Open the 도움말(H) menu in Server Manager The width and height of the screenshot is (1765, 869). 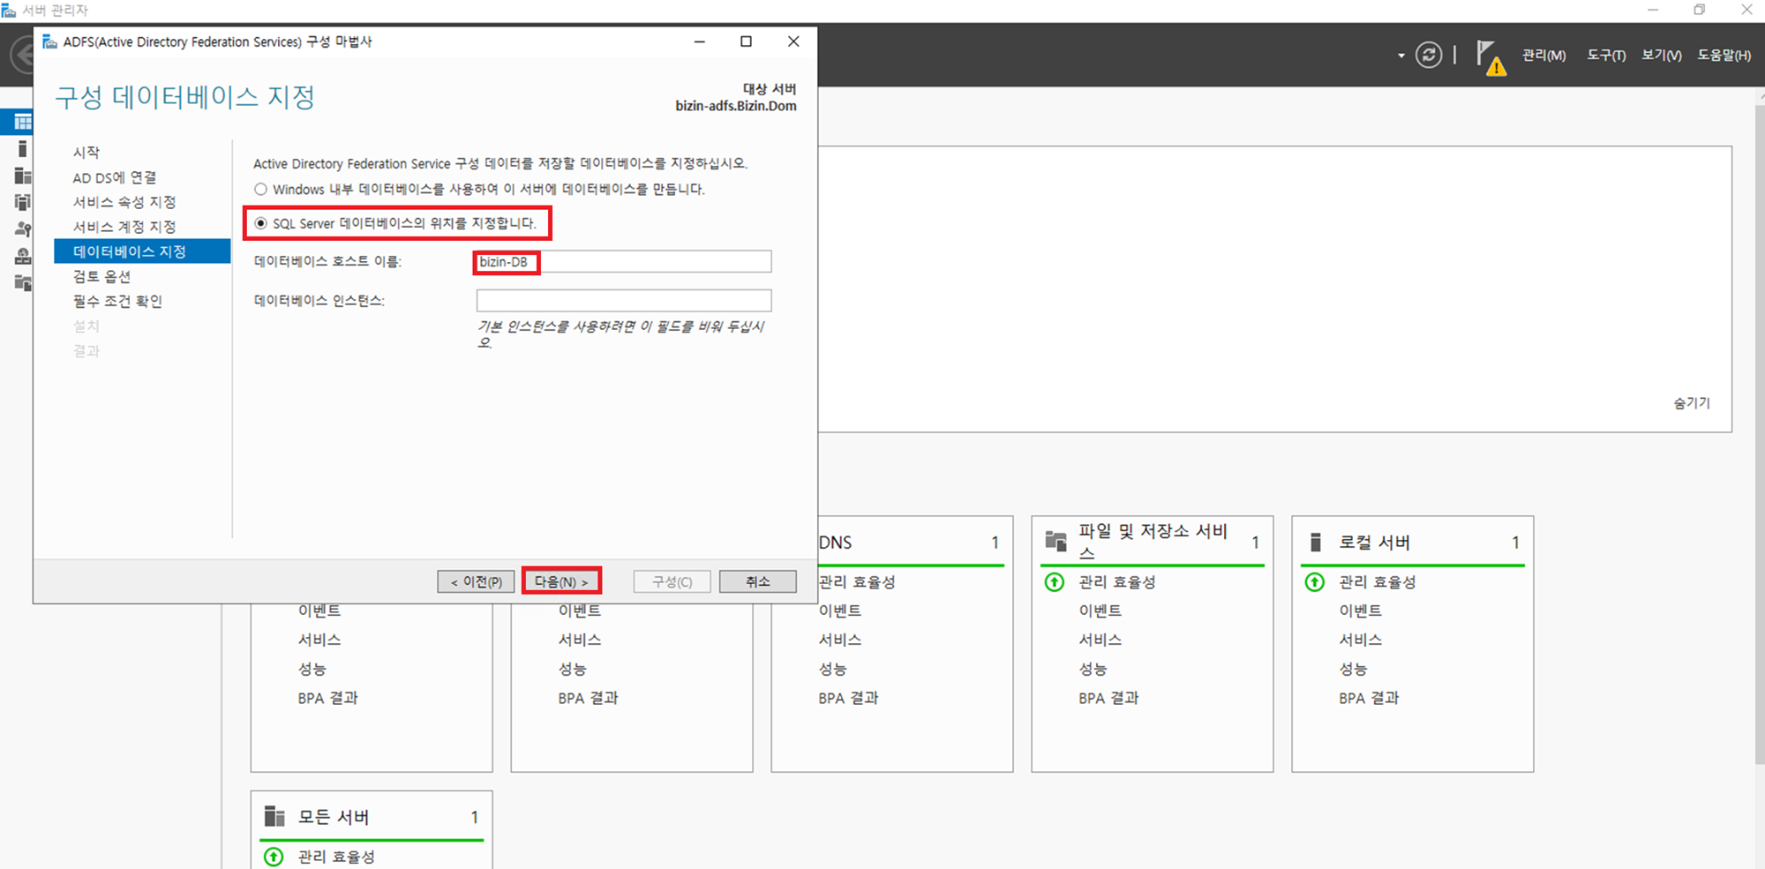[1724, 55]
